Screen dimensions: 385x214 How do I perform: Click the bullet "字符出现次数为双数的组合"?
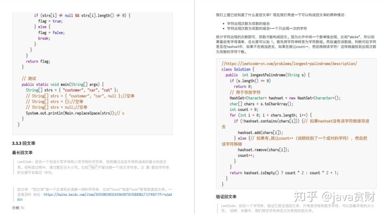click(x=248, y=23)
